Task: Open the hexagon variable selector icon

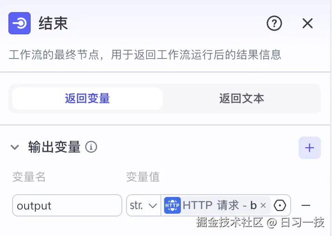Action: pyautogui.click(x=280, y=205)
